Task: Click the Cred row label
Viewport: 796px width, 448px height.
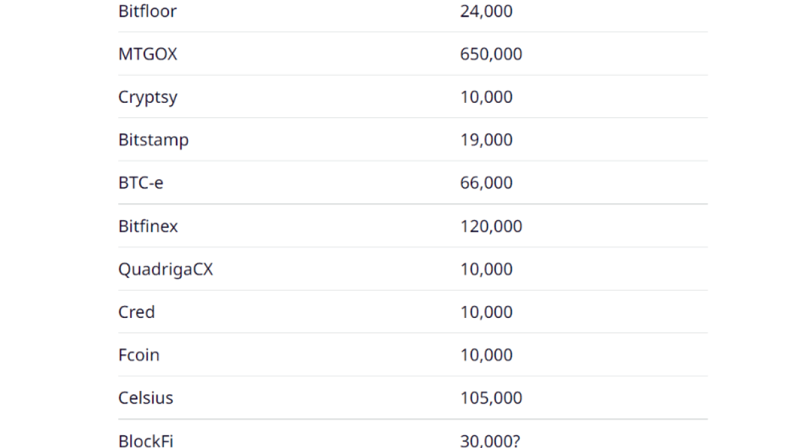Action: click(137, 312)
